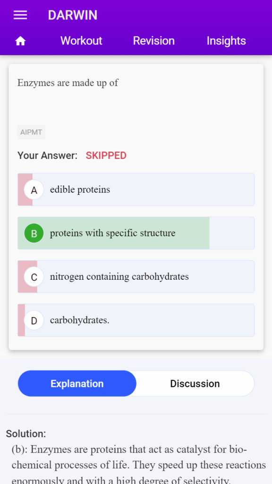The width and height of the screenshot is (272, 484).
Task: Show the Explanation section
Action: 77,383
